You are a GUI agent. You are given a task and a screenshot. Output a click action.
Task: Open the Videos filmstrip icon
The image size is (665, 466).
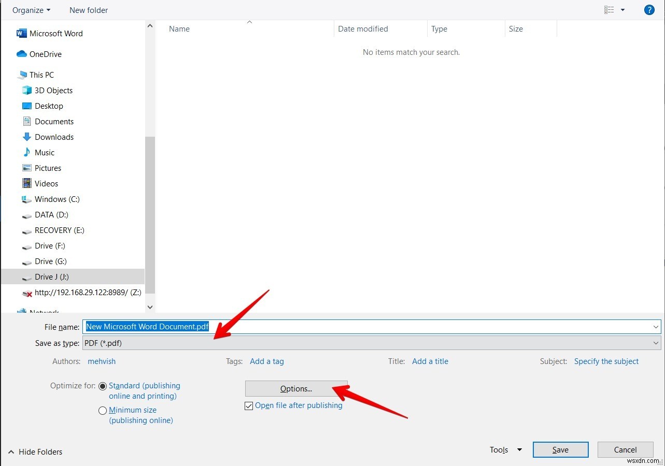coord(27,184)
